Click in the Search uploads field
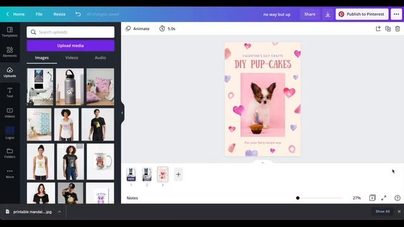This screenshot has width=404, height=227. [70, 32]
